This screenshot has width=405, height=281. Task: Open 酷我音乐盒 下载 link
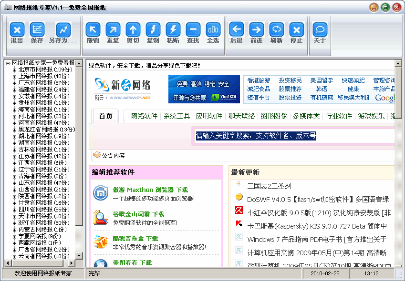coord(135,239)
